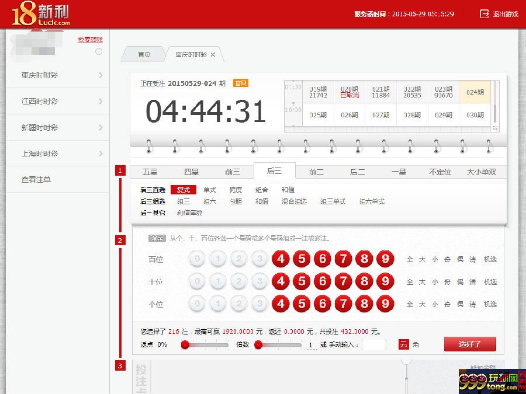Expand 重庆时时彩 in the sidebar
Image resolution: width=526 pixels, height=394 pixels.
58,75
